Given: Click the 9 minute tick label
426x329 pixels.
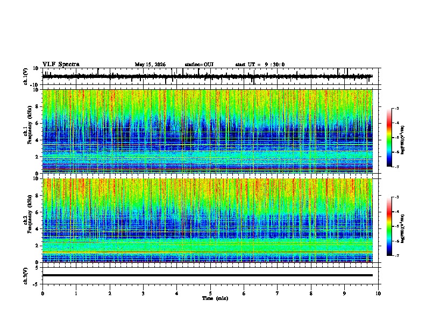Looking at the screenshot, I should pyautogui.click(x=344, y=294).
